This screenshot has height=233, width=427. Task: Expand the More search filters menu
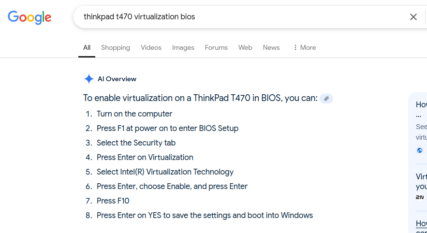305,48
